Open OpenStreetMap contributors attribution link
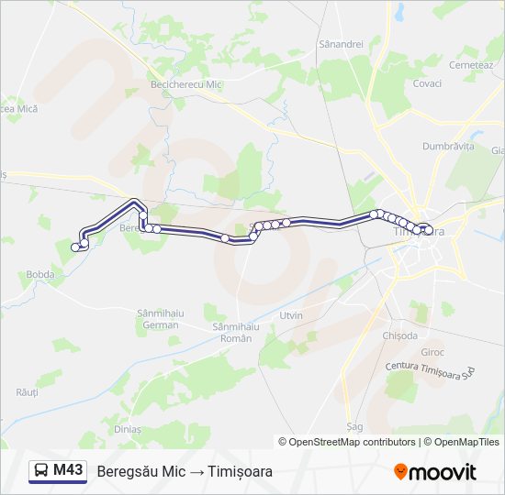The image size is (505, 495). point(347,442)
